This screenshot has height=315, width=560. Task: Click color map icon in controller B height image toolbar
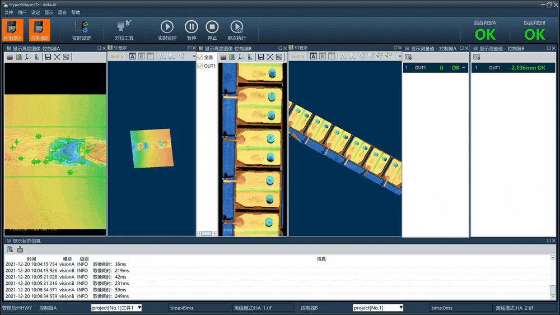232,57
